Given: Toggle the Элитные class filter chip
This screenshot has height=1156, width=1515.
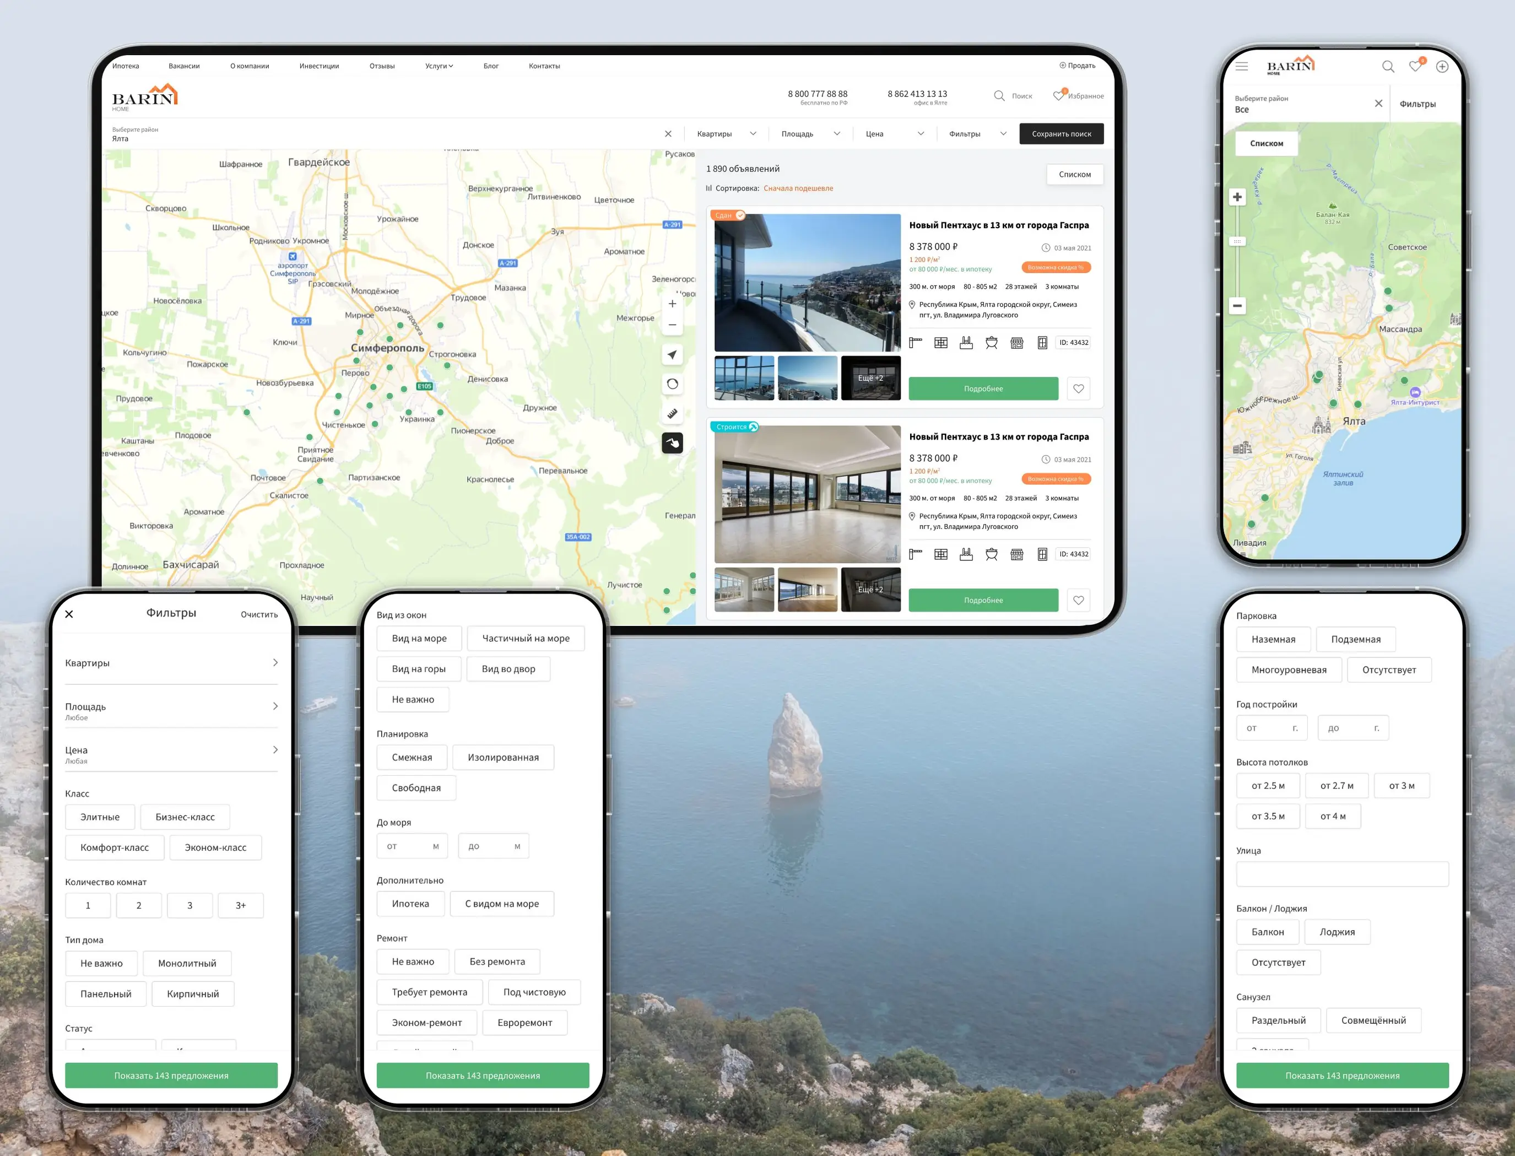Looking at the screenshot, I should 100,817.
